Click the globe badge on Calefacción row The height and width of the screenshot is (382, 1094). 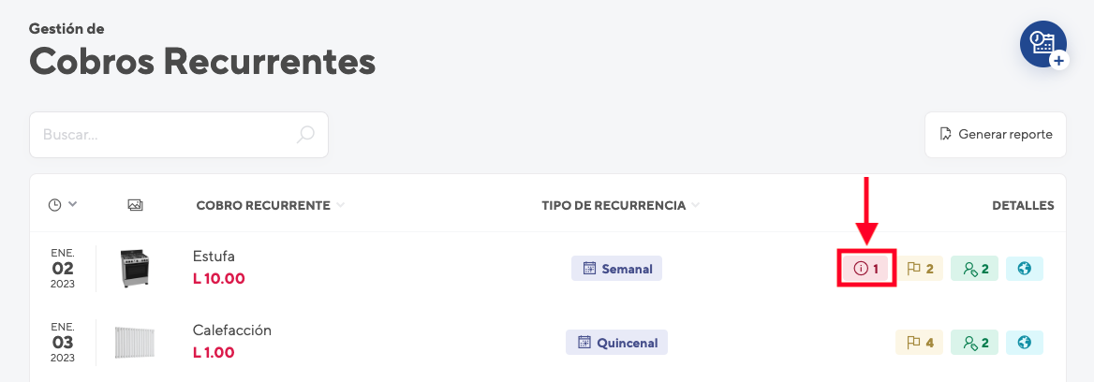pos(1025,343)
